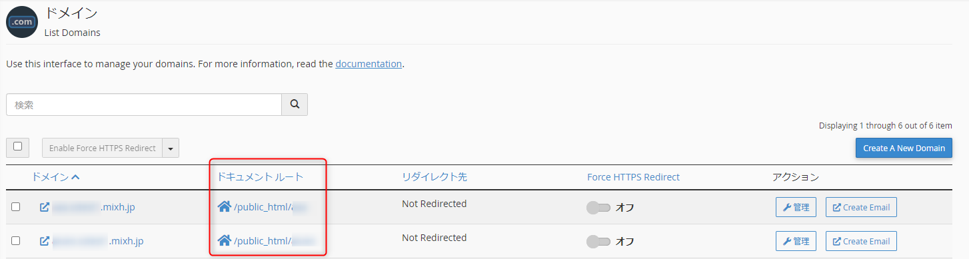Click home icon in second row document root
The image size is (969, 259).
pyautogui.click(x=224, y=240)
